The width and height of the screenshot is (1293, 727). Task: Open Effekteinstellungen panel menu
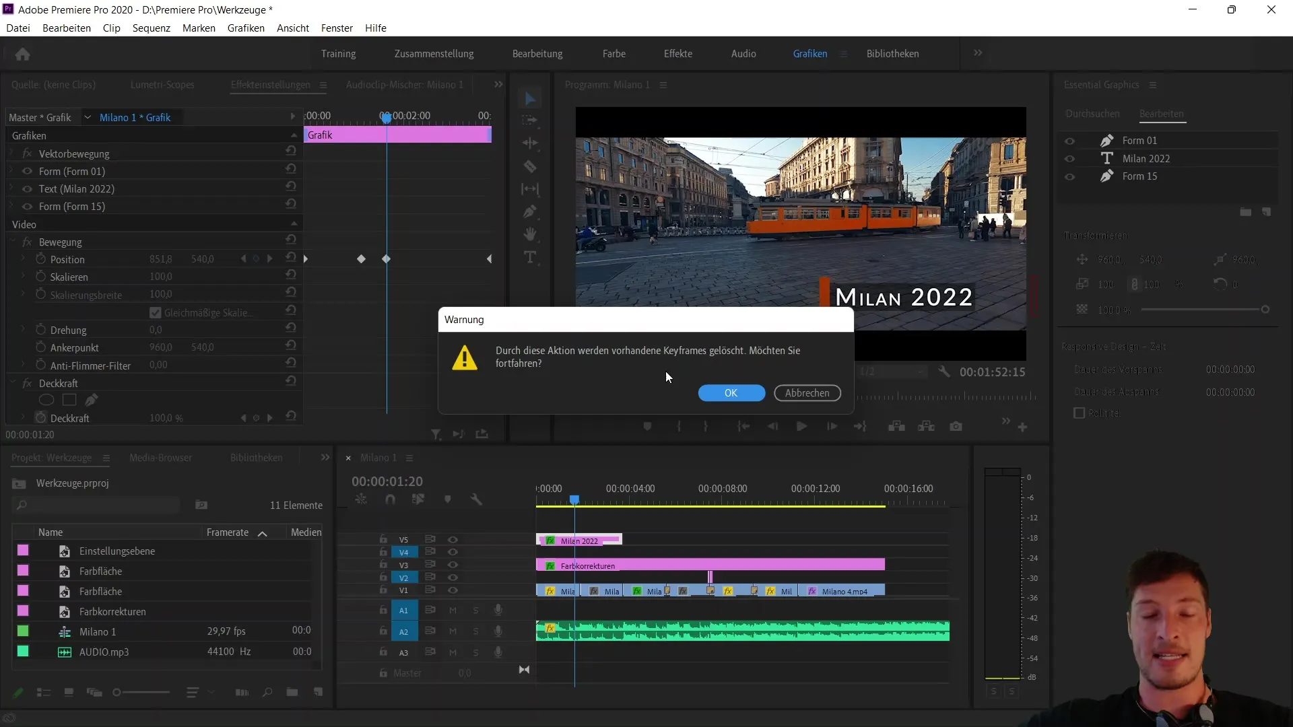pyautogui.click(x=323, y=85)
